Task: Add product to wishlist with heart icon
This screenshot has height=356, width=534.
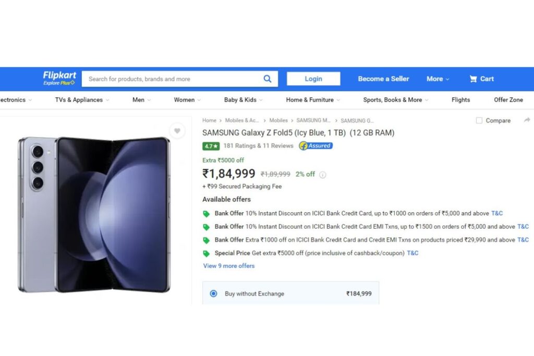Action: [x=177, y=131]
